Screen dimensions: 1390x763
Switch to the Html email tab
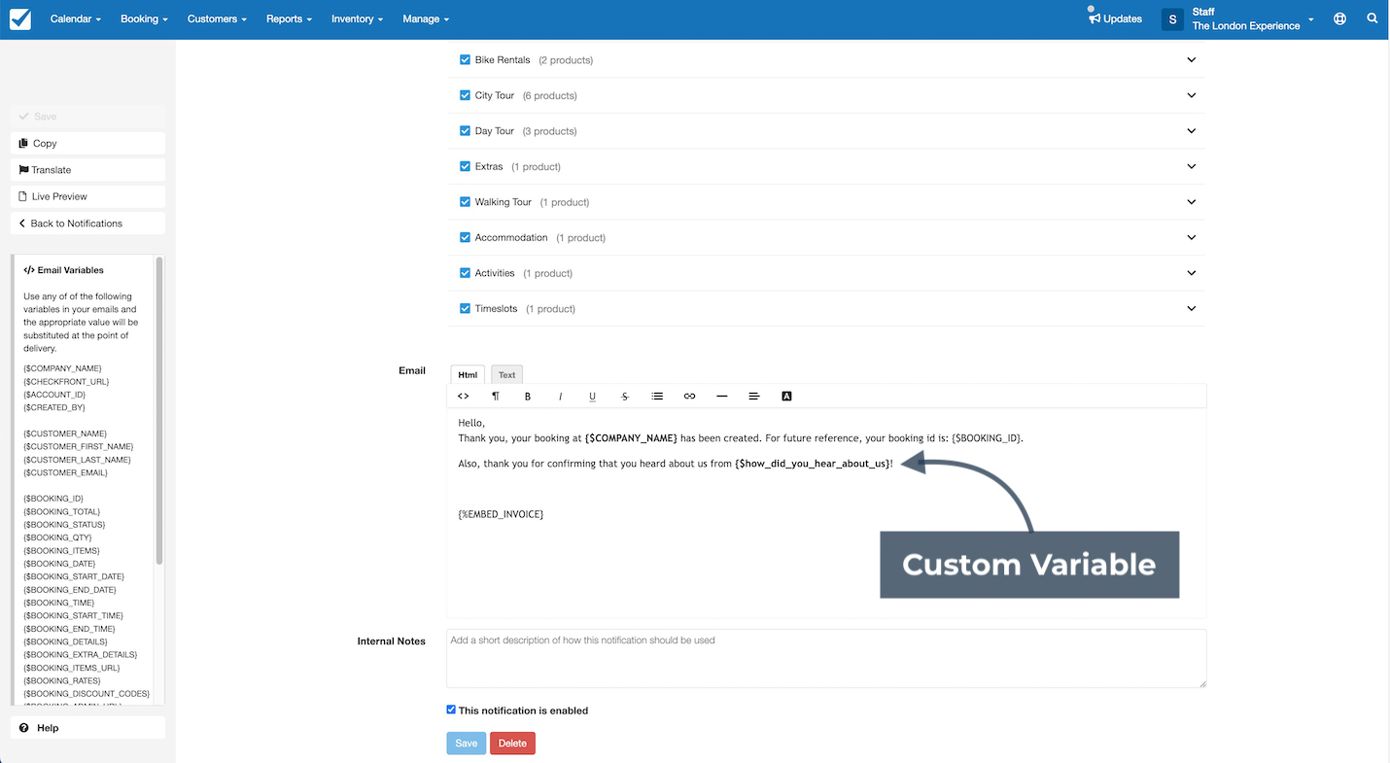(x=468, y=374)
